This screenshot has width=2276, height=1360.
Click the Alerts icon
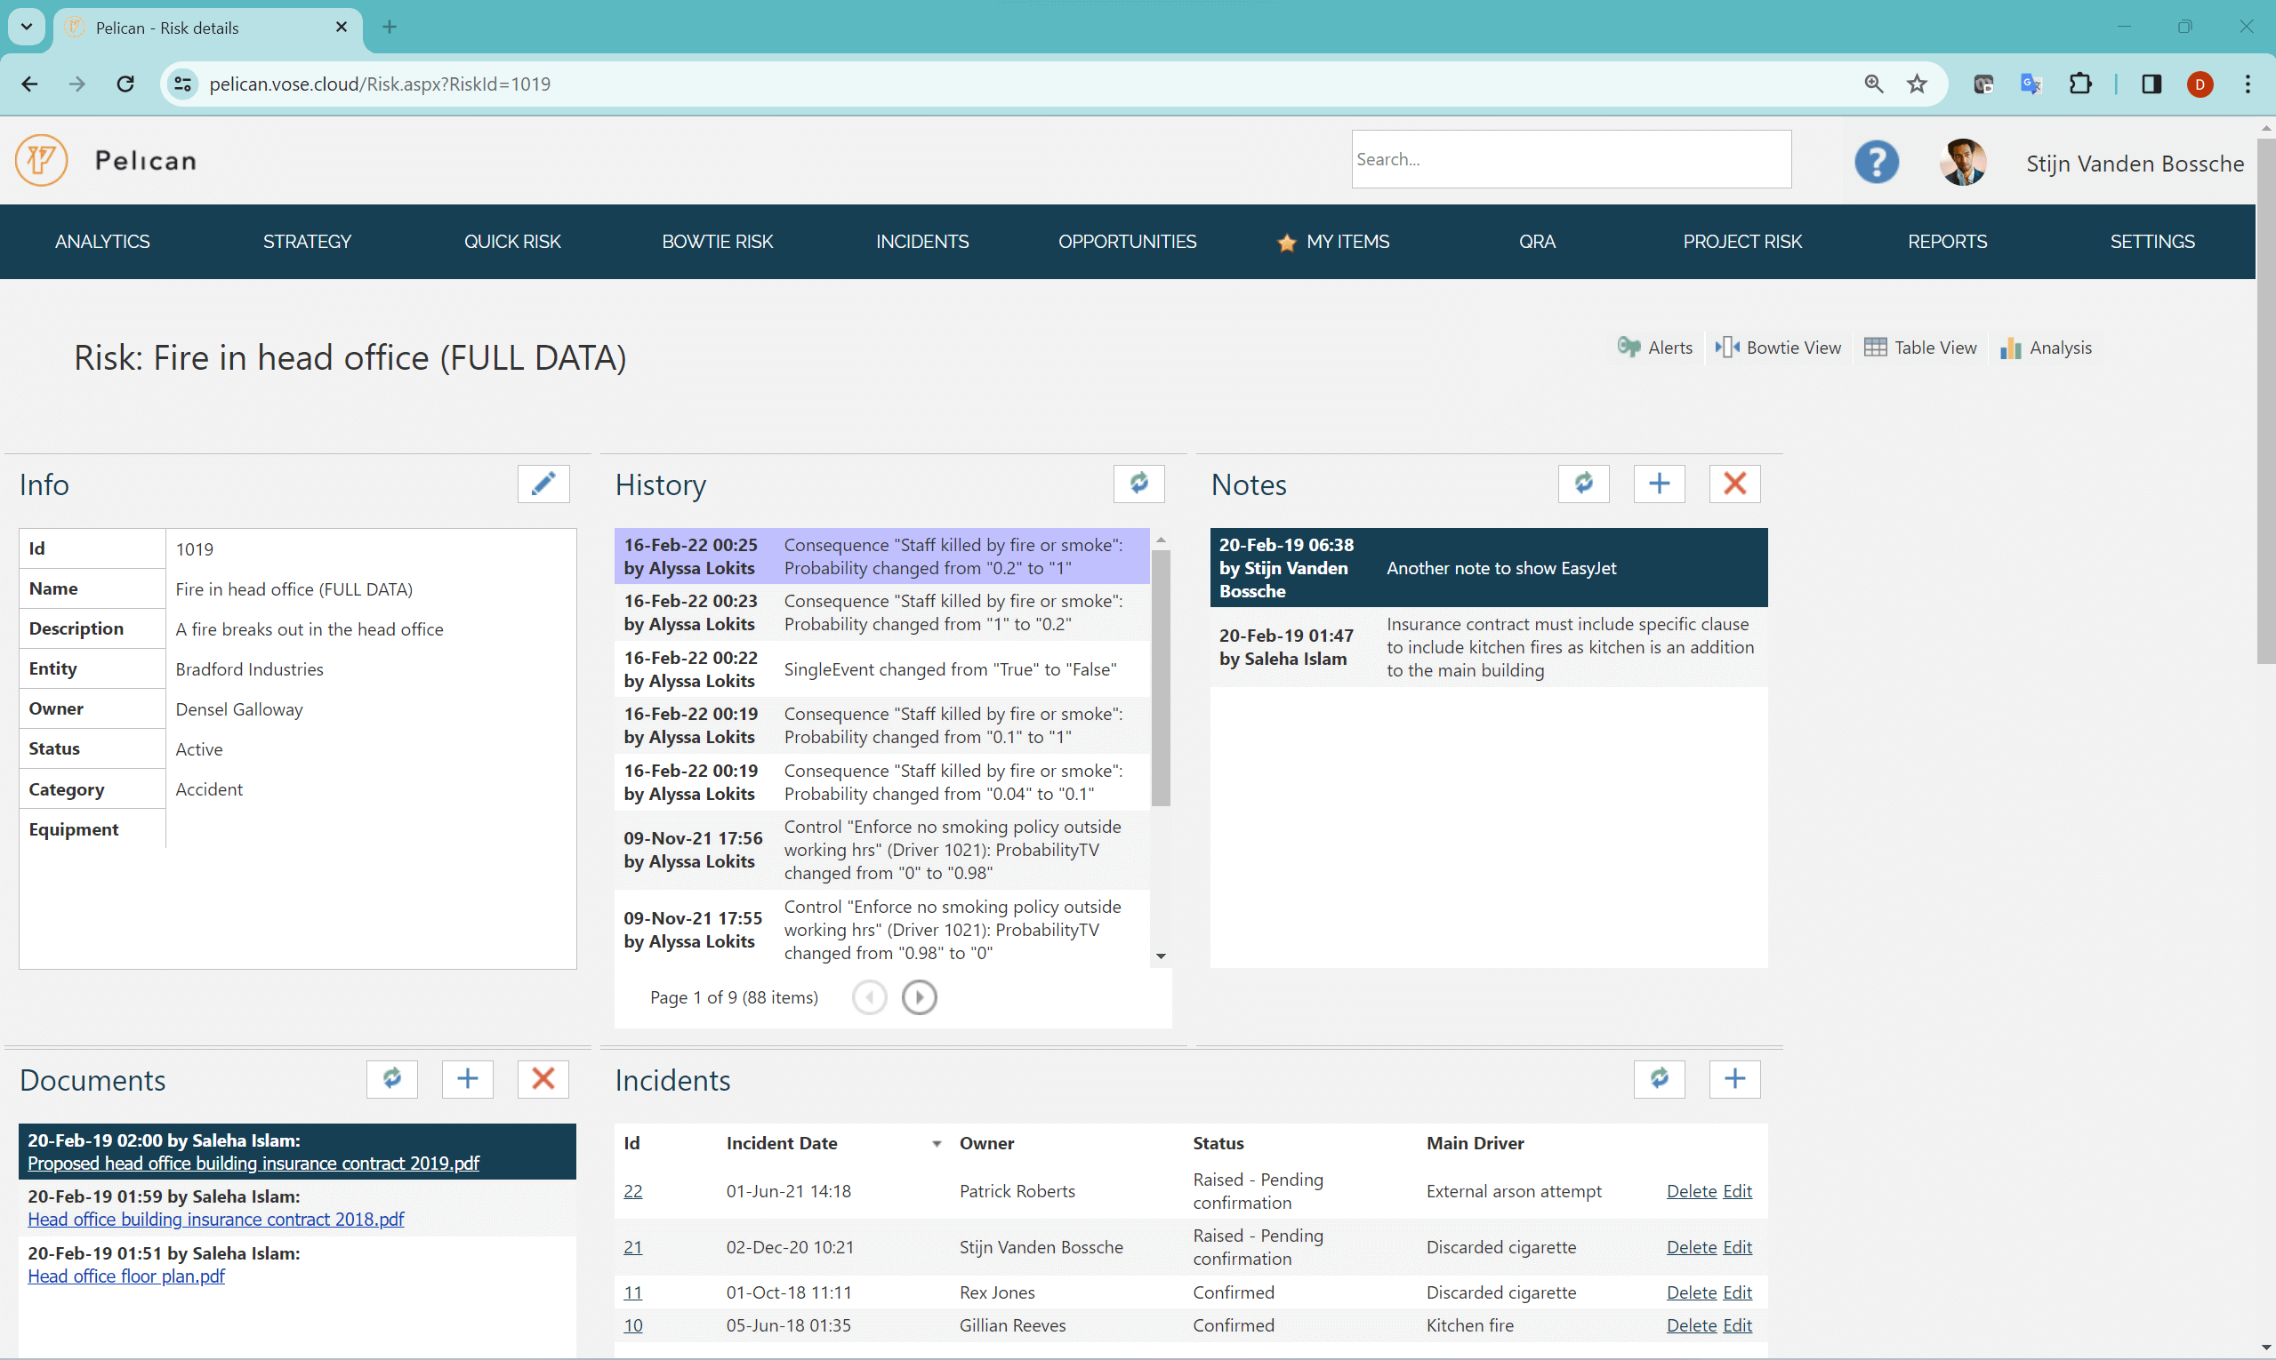(x=1655, y=348)
